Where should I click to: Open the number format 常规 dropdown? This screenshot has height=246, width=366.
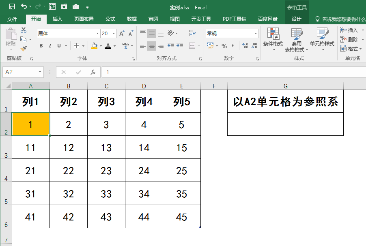pyautogui.click(x=256, y=34)
